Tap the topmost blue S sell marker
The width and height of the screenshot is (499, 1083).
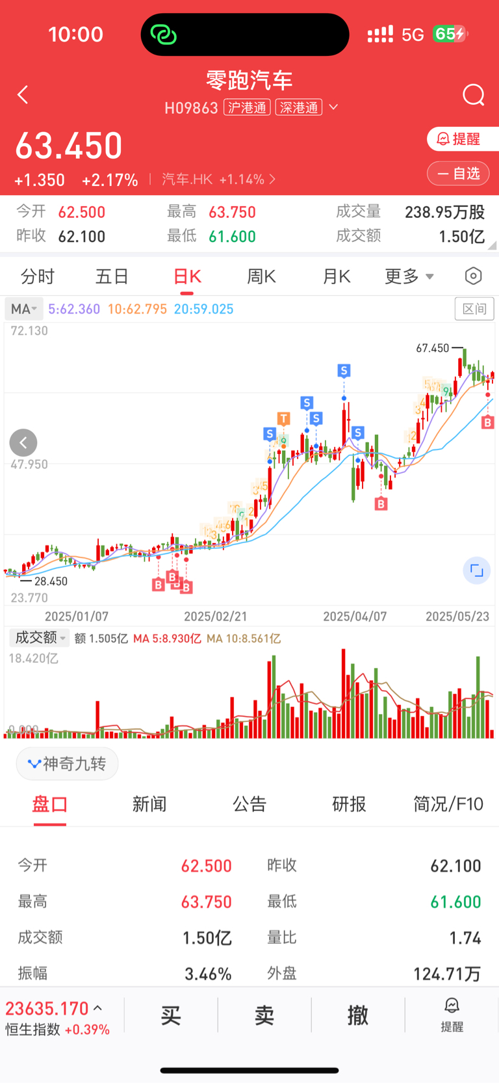point(344,371)
